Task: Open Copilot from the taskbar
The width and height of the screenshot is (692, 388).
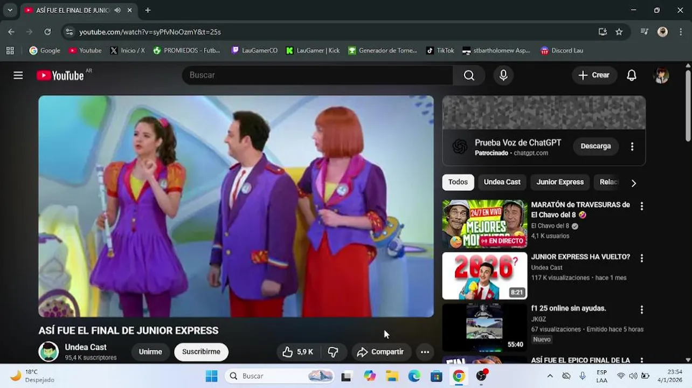Action: pos(369,376)
